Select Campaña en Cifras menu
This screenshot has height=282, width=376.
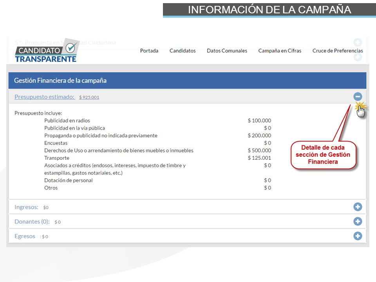280,51
